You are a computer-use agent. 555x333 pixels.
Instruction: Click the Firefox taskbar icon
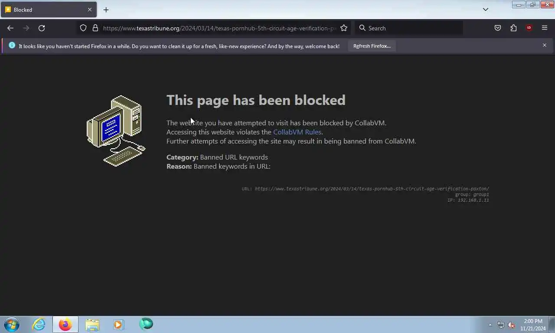click(x=65, y=324)
